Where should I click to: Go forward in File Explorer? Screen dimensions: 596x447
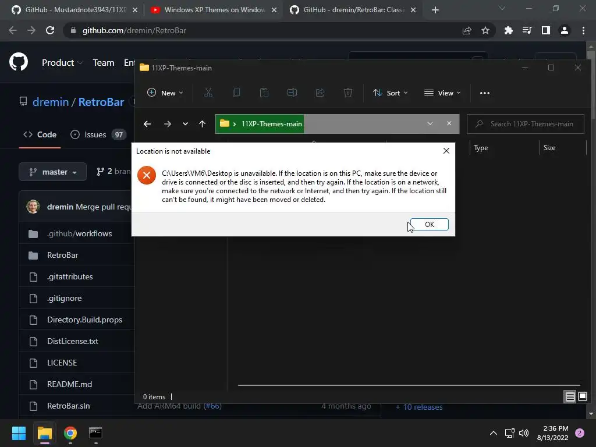pyautogui.click(x=167, y=124)
